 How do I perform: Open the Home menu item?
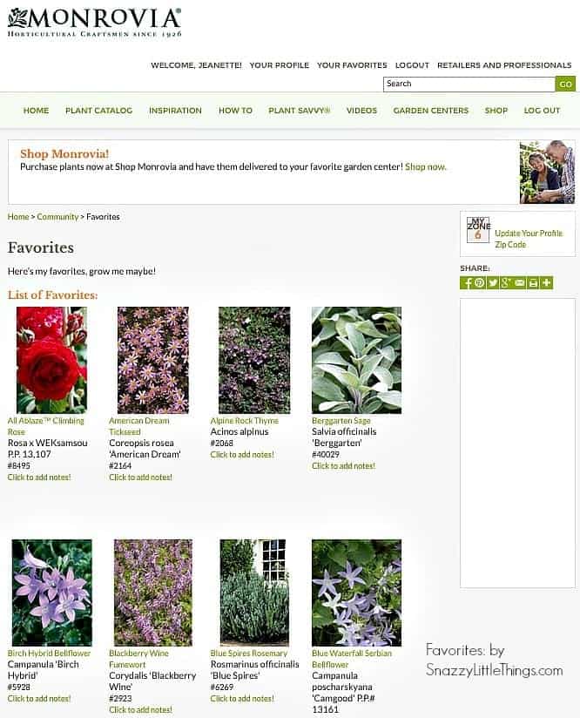pyautogui.click(x=37, y=111)
